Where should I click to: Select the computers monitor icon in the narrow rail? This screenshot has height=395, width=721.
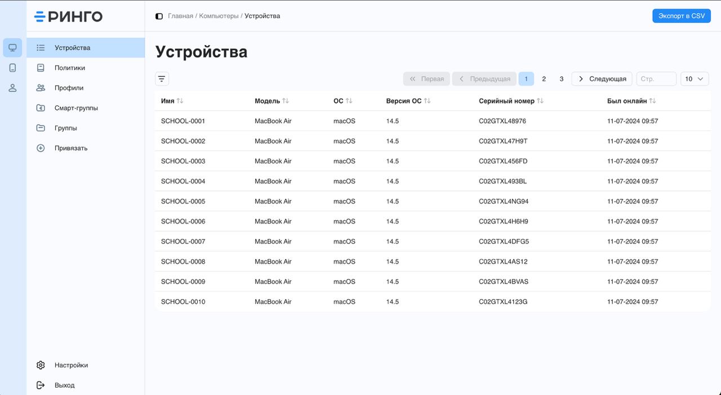(12, 47)
